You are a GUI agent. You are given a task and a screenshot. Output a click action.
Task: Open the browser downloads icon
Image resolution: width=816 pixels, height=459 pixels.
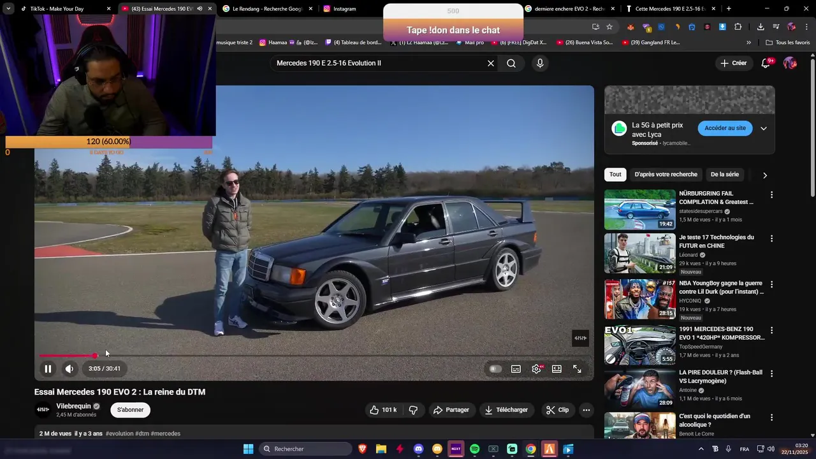(x=761, y=27)
